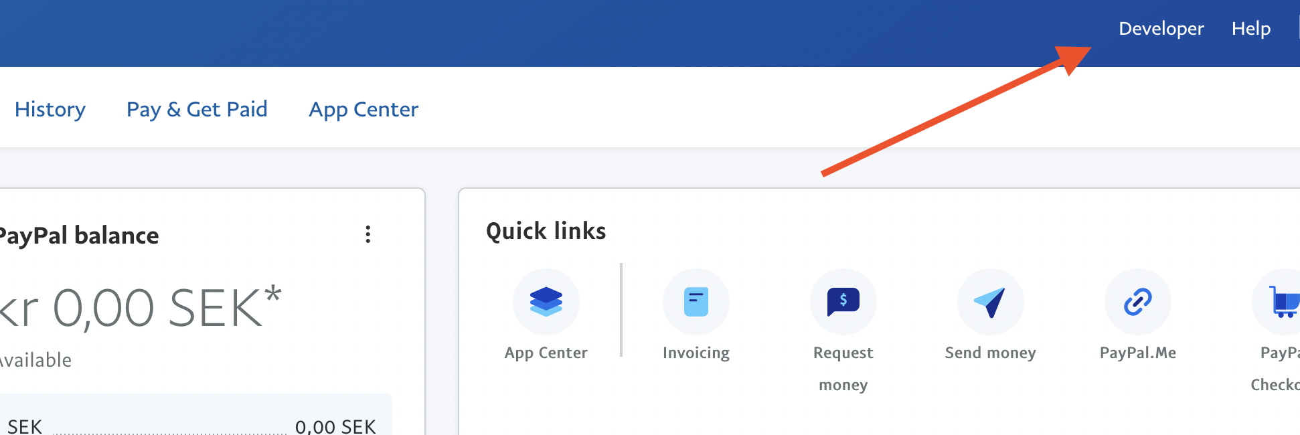The width and height of the screenshot is (1300, 435).
Task: Open the Invoicing quick link icon
Action: click(x=696, y=302)
